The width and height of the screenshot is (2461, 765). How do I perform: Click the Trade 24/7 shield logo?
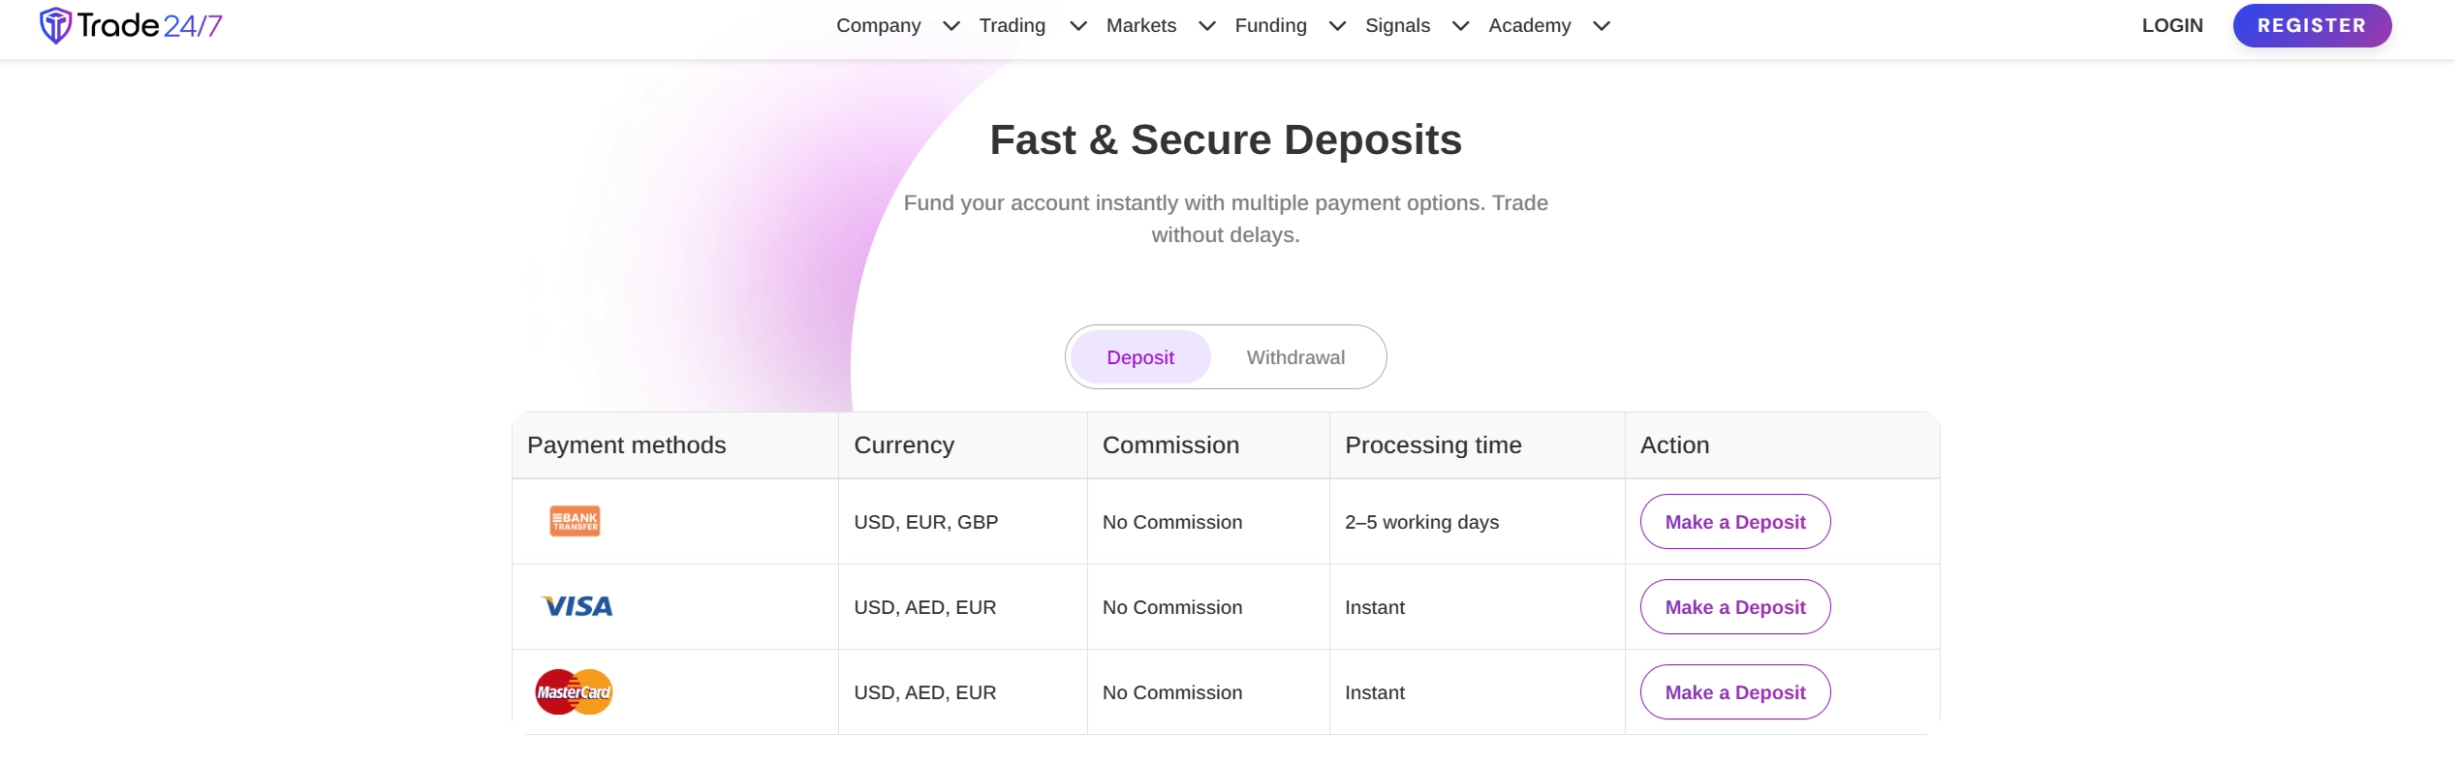point(55,25)
